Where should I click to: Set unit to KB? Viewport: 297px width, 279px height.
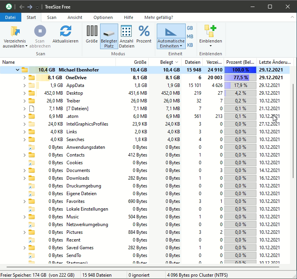[190, 45]
